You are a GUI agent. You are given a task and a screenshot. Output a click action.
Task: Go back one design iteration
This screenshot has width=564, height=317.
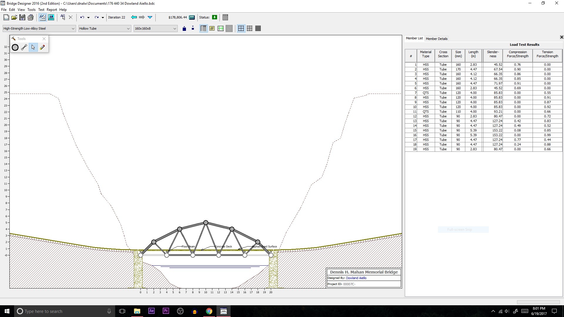[134, 17]
